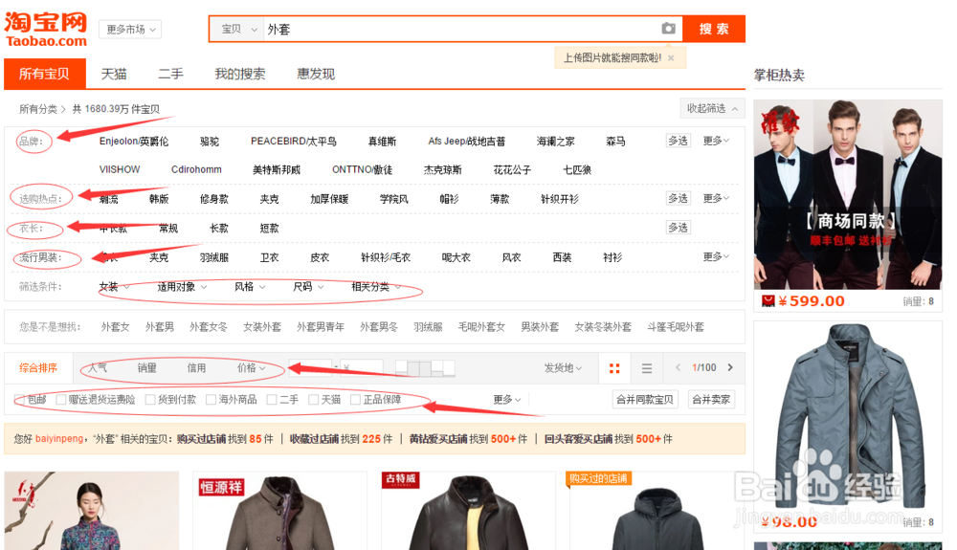957x550 pixels.
Task: Select brand PEACEBIRD/太平鸟
Action: [293, 141]
